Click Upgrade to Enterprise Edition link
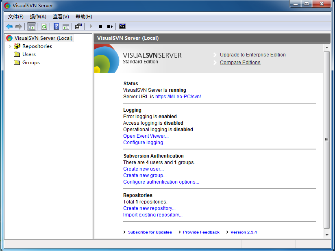This screenshot has height=251, width=335. pos(253,55)
